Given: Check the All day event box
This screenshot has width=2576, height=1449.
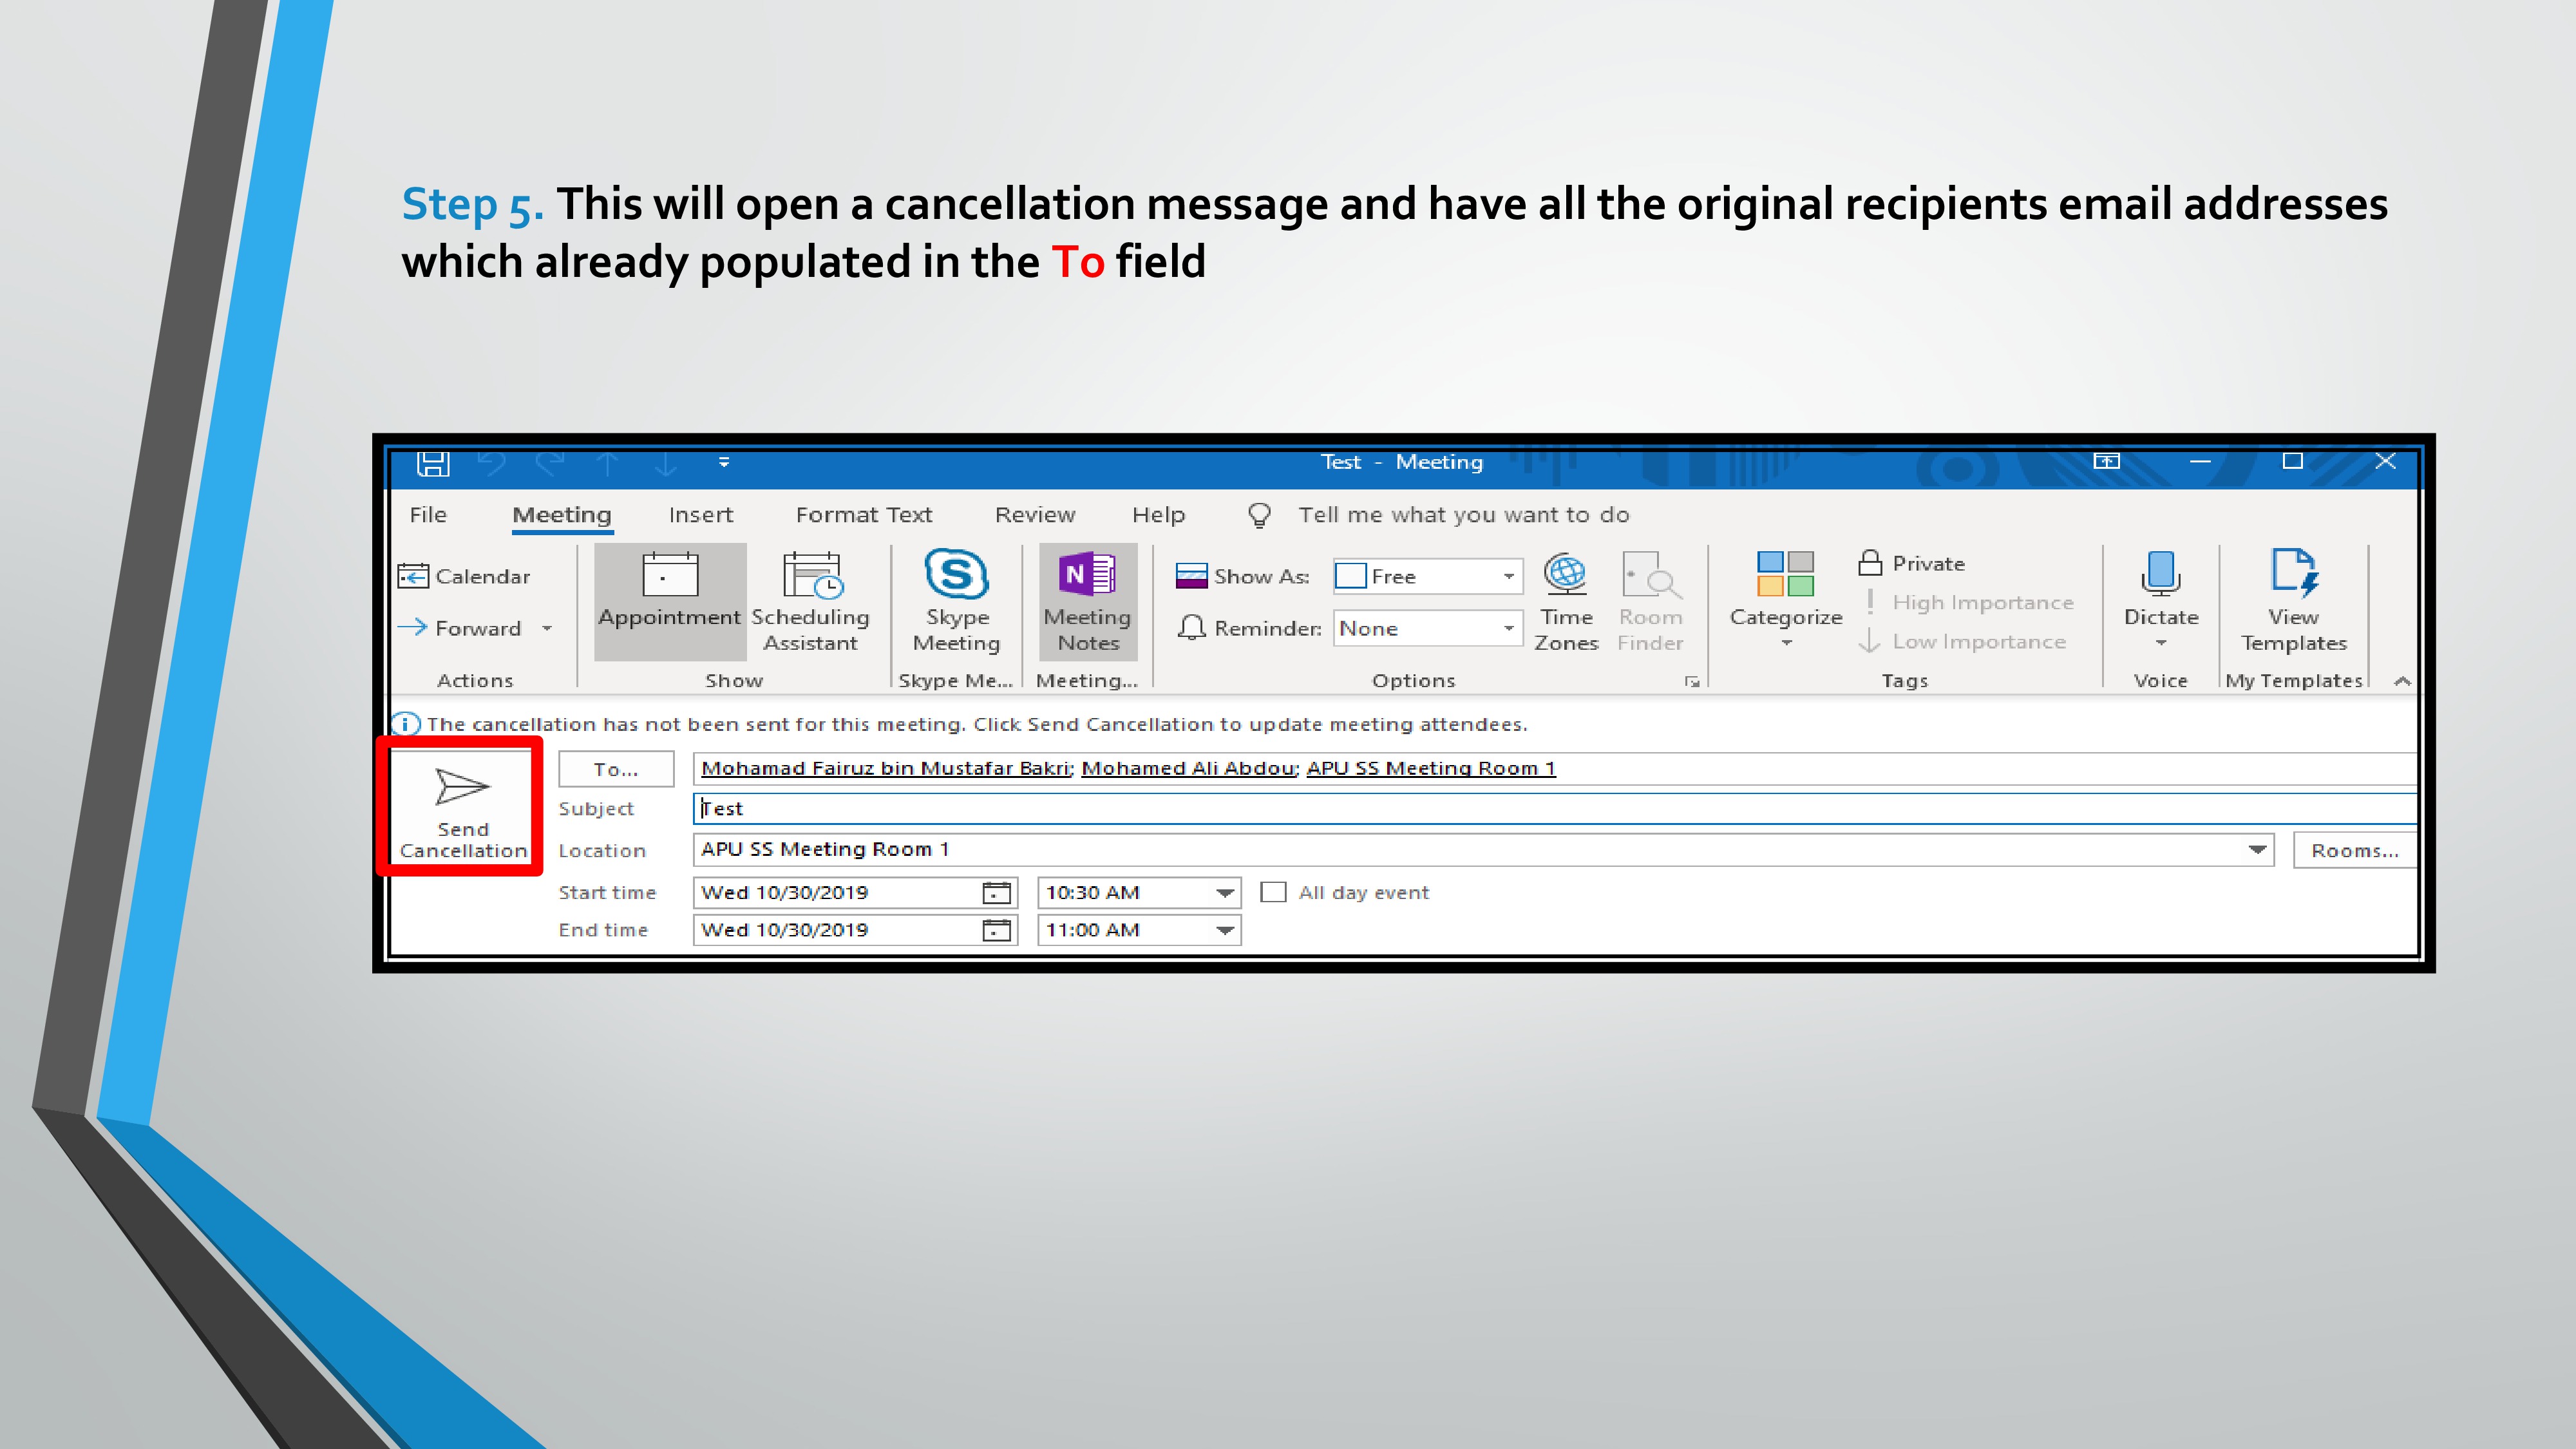Looking at the screenshot, I should pyautogui.click(x=1273, y=892).
